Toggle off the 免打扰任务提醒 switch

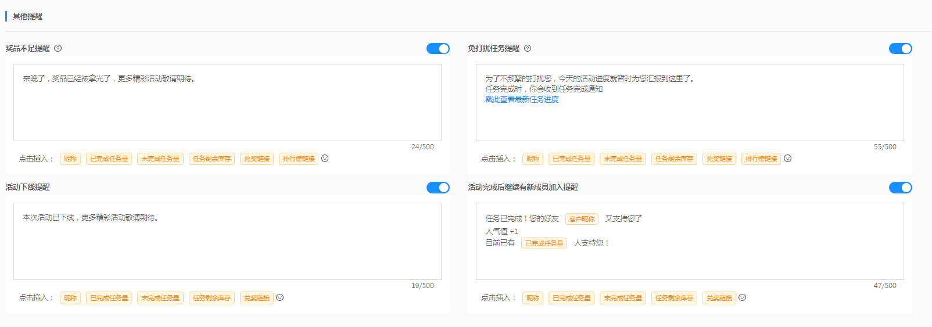click(901, 48)
